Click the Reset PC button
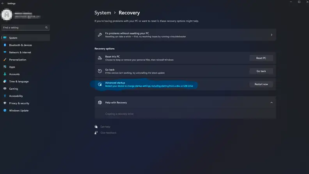Viewport: 309px width, 174px height. pyautogui.click(x=261, y=58)
